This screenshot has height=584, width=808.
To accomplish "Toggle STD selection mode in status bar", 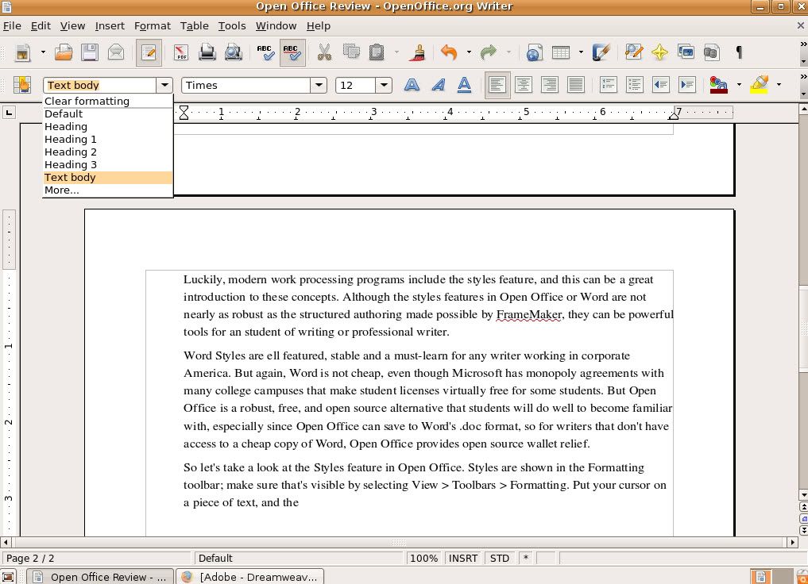I will (x=499, y=559).
